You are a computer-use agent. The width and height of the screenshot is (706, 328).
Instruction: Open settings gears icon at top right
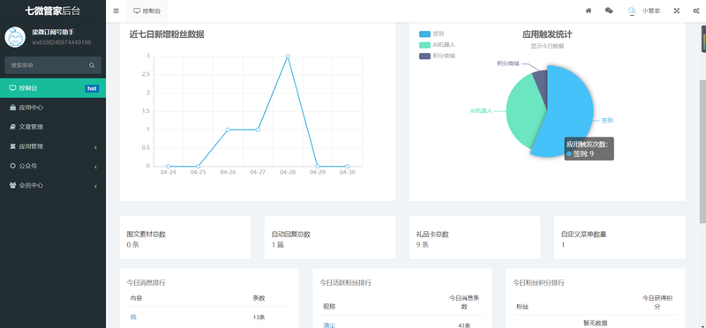tap(696, 11)
